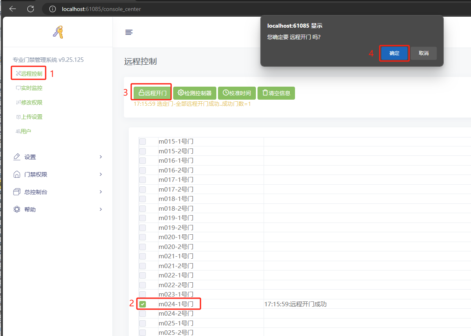Uncheck the m024-1号门 checkbox
471x336 pixels.
pos(143,304)
